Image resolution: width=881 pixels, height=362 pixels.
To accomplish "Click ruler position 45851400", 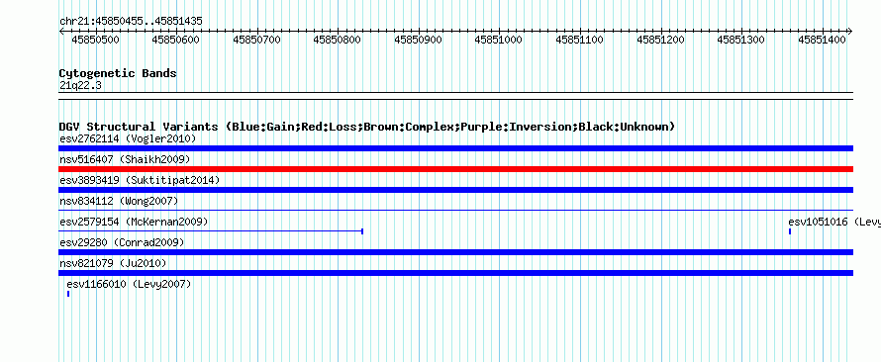I will [x=822, y=40].
